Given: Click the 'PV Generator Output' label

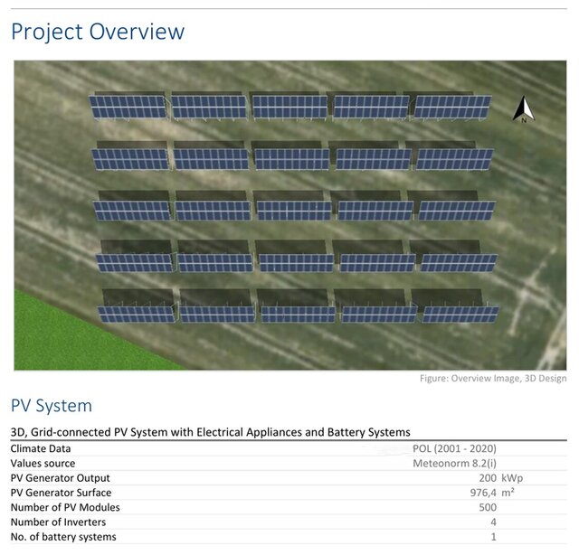Looking at the screenshot, I should pos(61,478).
